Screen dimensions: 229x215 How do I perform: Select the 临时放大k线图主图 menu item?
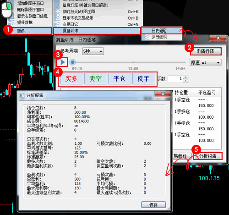click(98, 11)
